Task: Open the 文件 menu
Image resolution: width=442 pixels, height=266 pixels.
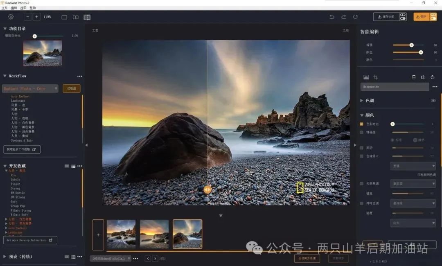Action: click(x=5, y=8)
